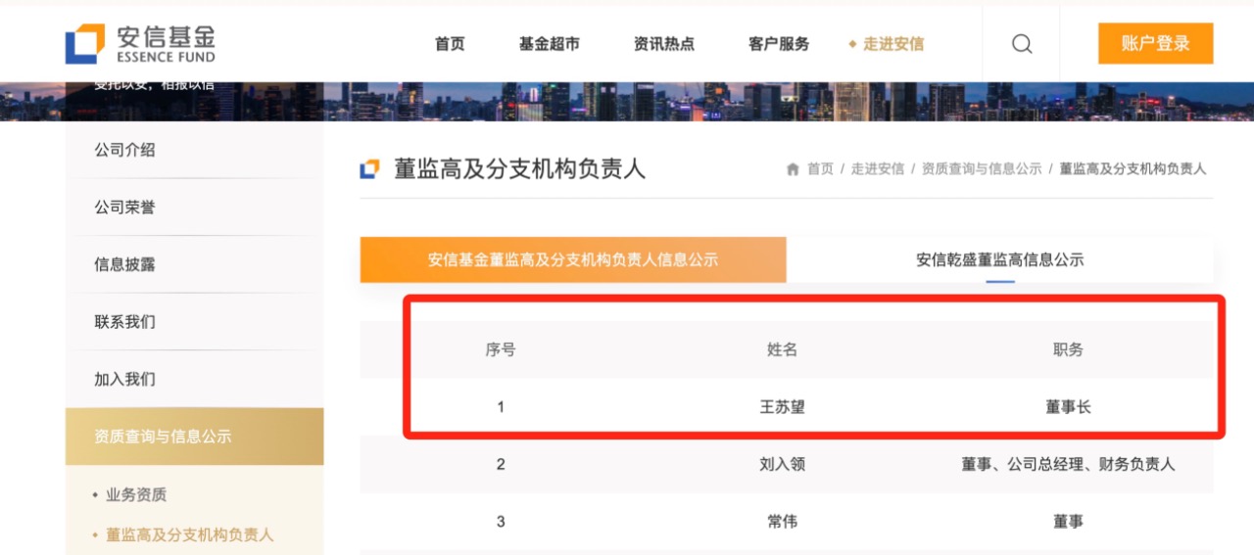
Task: Switch to 安信乾盛董监高信息公示 tab
Action: [999, 260]
